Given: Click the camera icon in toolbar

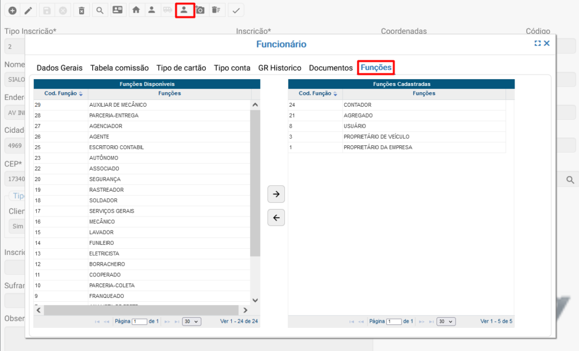Looking at the screenshot, I should (200, 10).
